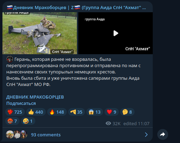Click the channel emblem icon before Герань

pos(10,59)
